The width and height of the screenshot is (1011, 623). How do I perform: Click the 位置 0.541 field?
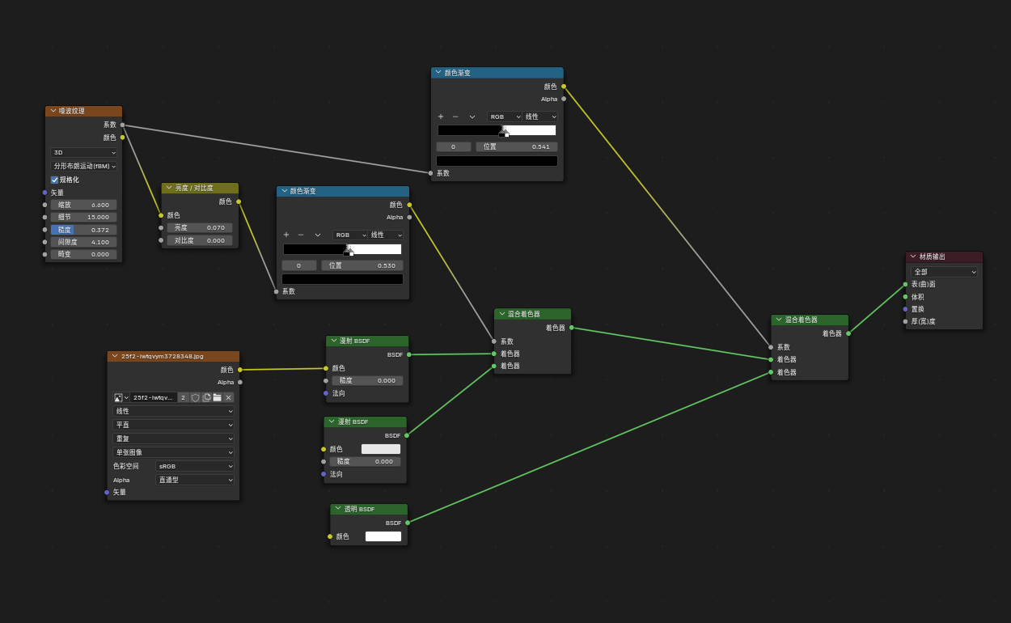[x=516, y=146]
